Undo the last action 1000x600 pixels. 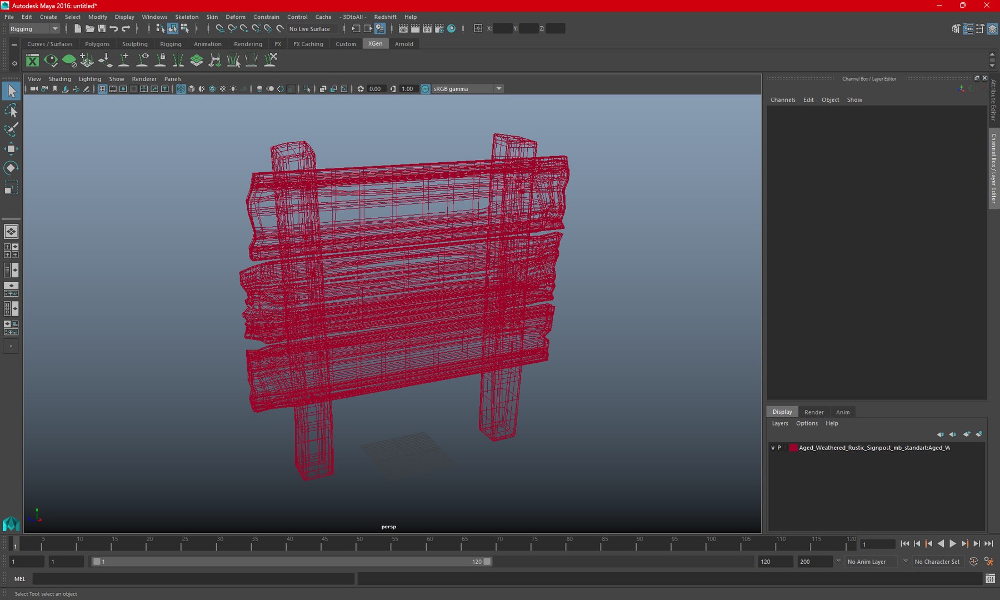tap(114, 28)
